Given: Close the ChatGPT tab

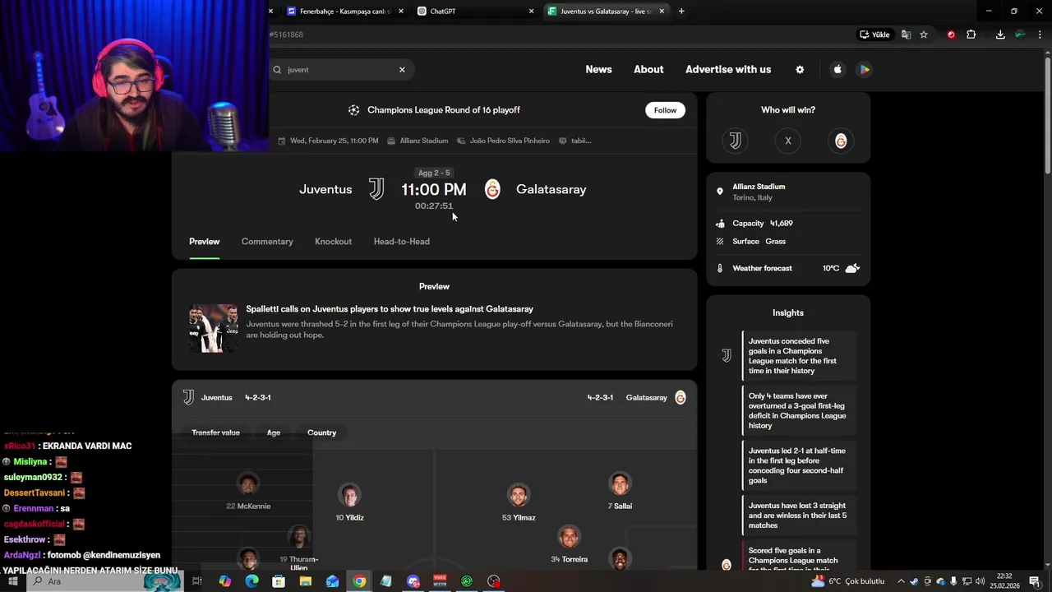Looking at the screenshot, I should [531, 11].
